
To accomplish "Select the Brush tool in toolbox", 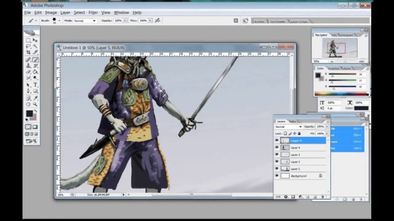I will coord(35,60).
